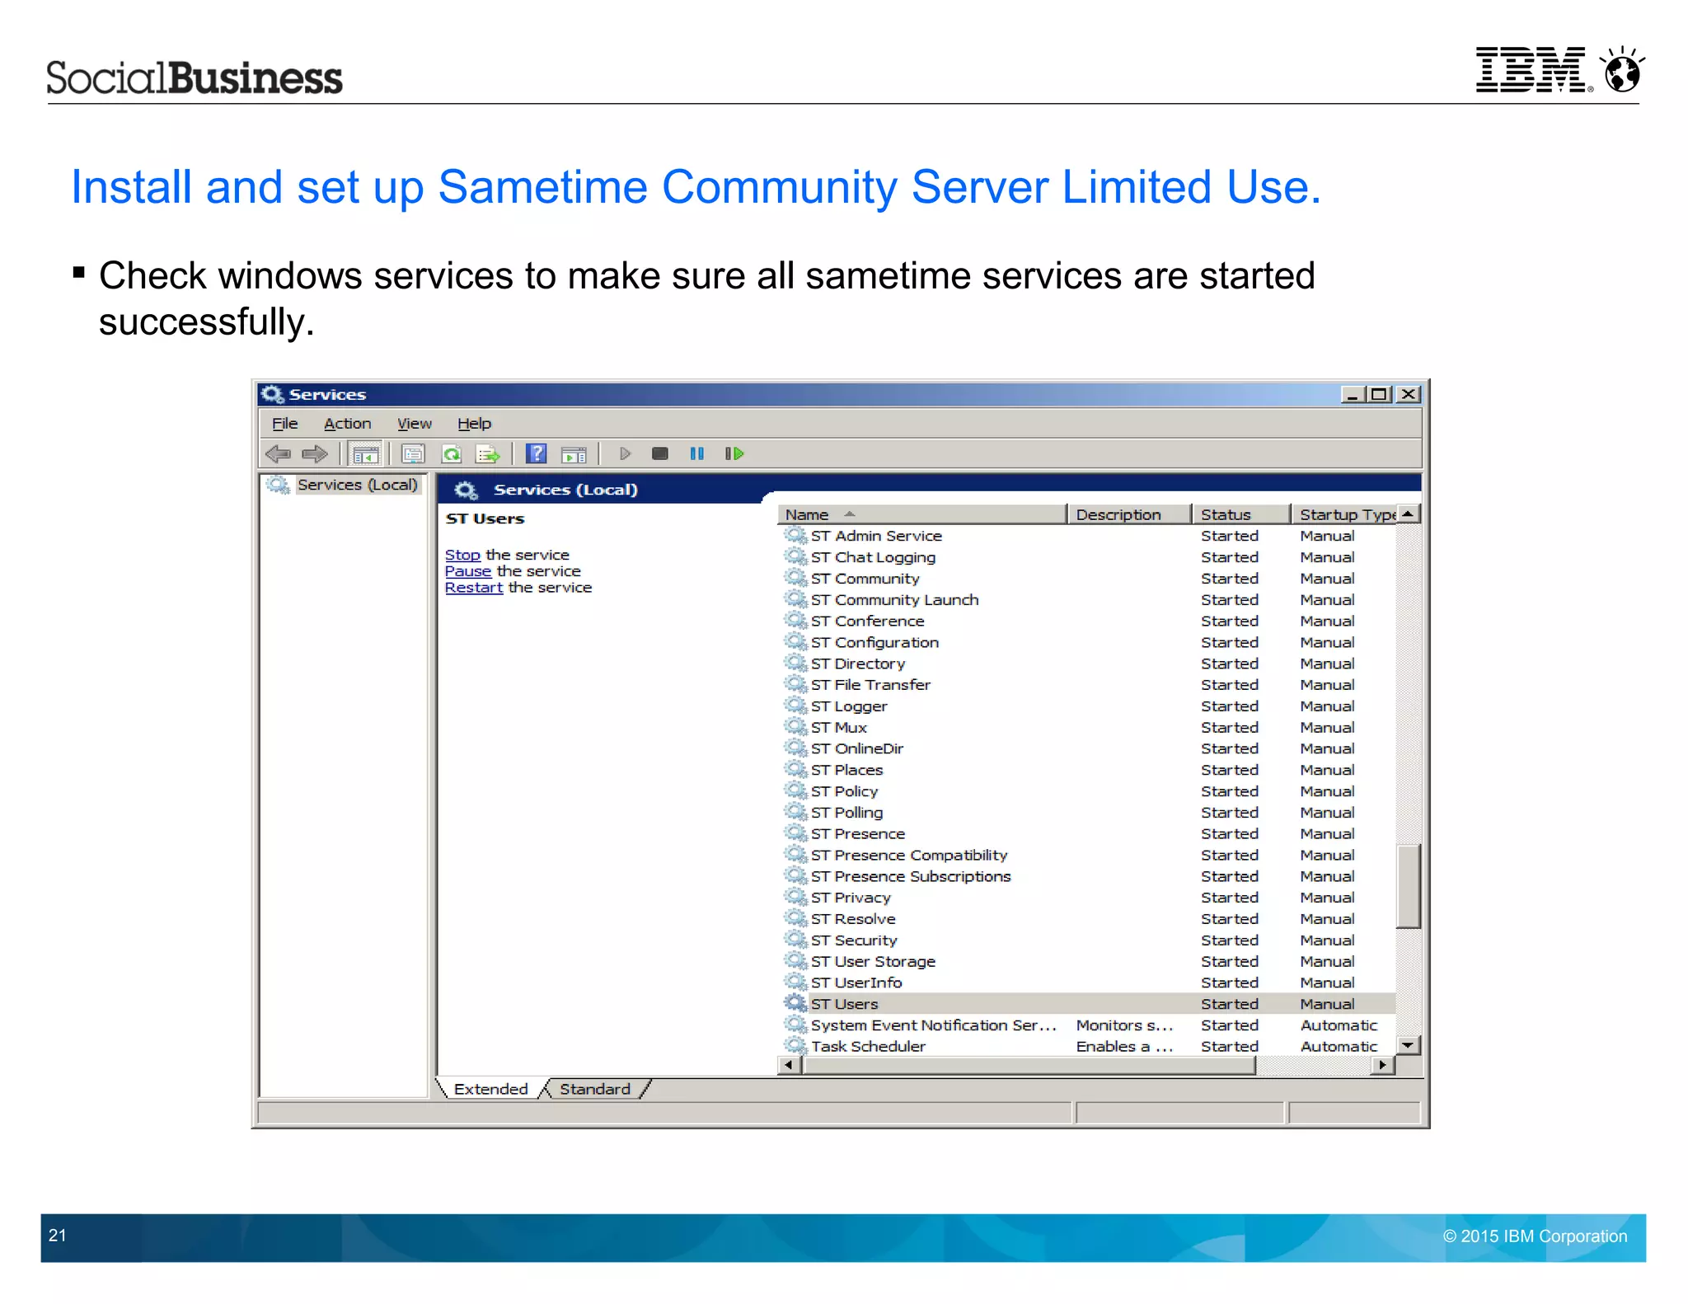
Task: Switch to the Extended tab
Action: [490, 1089]
